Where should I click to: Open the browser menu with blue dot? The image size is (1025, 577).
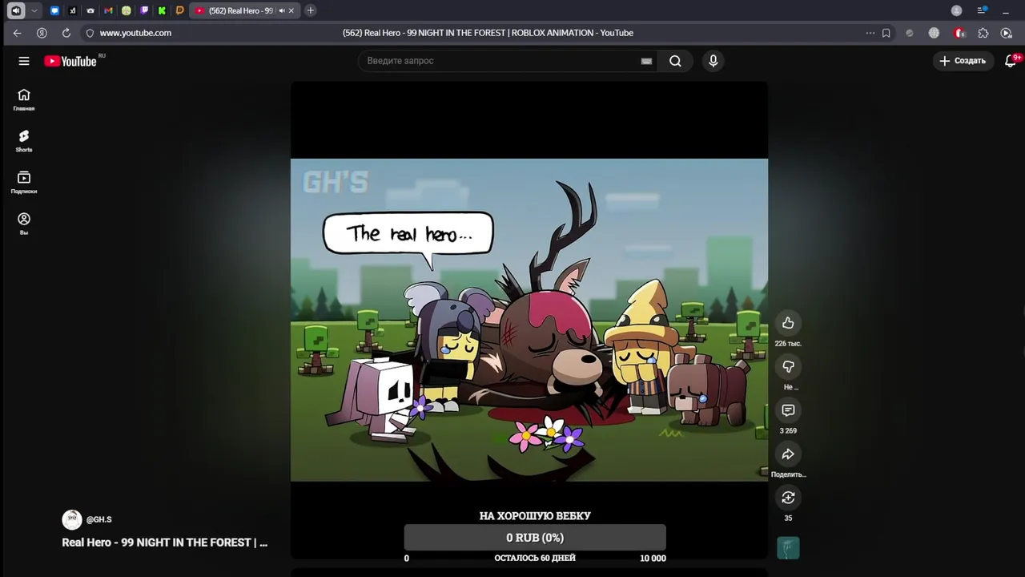tap(982, 10)
